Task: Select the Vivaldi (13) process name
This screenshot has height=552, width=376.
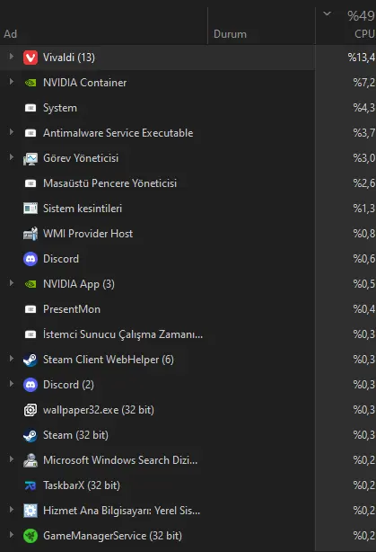Action: 69,58
